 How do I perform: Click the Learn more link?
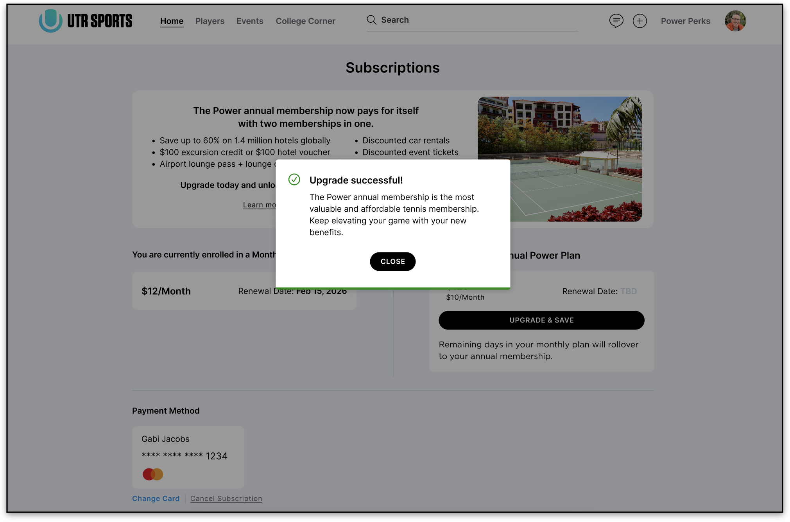click(x=259, y=205)
